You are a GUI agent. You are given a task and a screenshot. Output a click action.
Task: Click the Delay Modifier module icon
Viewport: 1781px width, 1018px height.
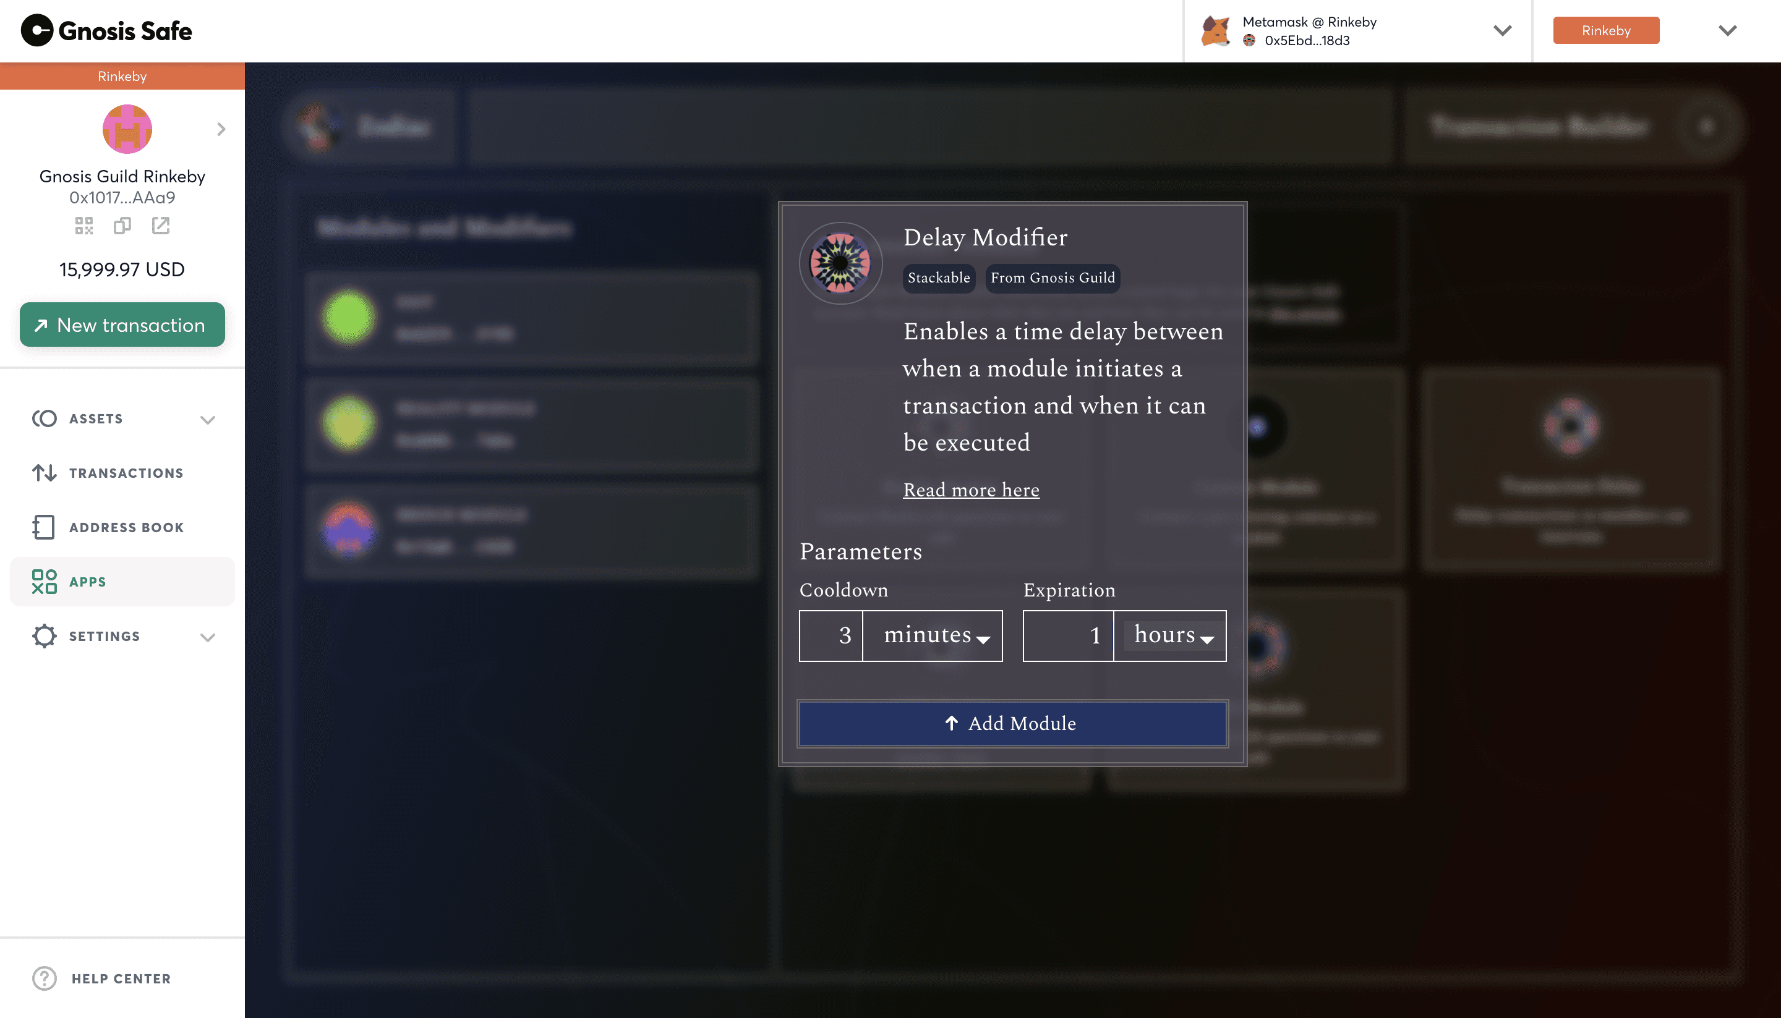[x=839, y=261]
